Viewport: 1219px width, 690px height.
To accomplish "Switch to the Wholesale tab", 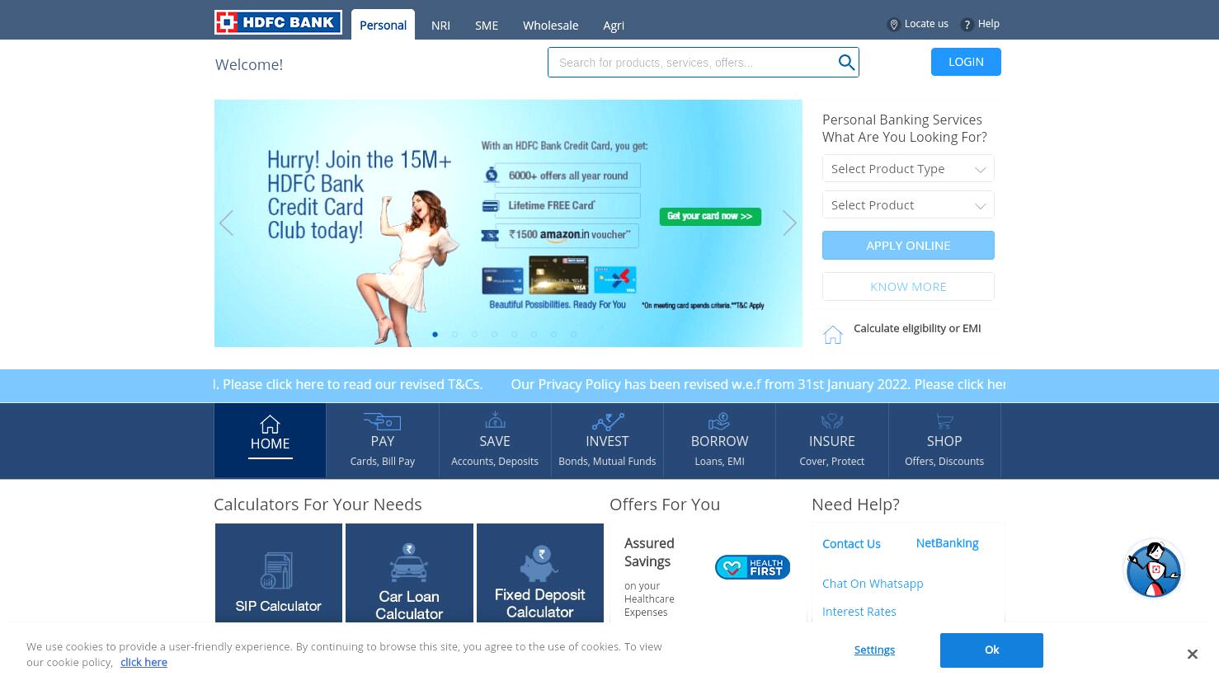I will click(x=550, y=26).
